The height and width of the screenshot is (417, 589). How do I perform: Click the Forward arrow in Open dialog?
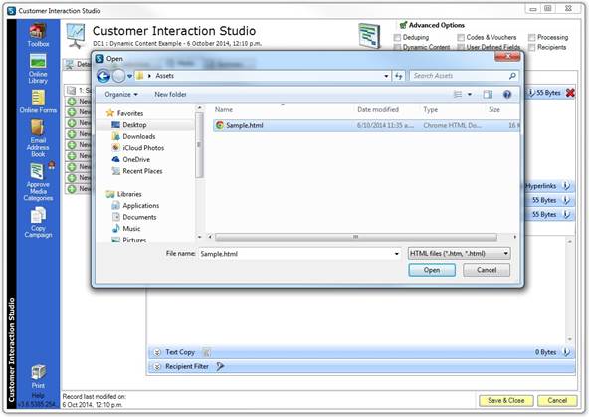[118, 76]
